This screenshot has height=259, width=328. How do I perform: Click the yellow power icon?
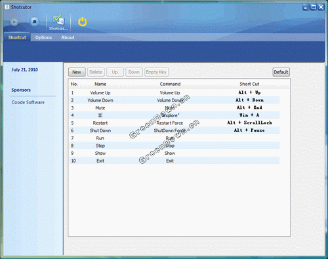[x=83, y=22]
